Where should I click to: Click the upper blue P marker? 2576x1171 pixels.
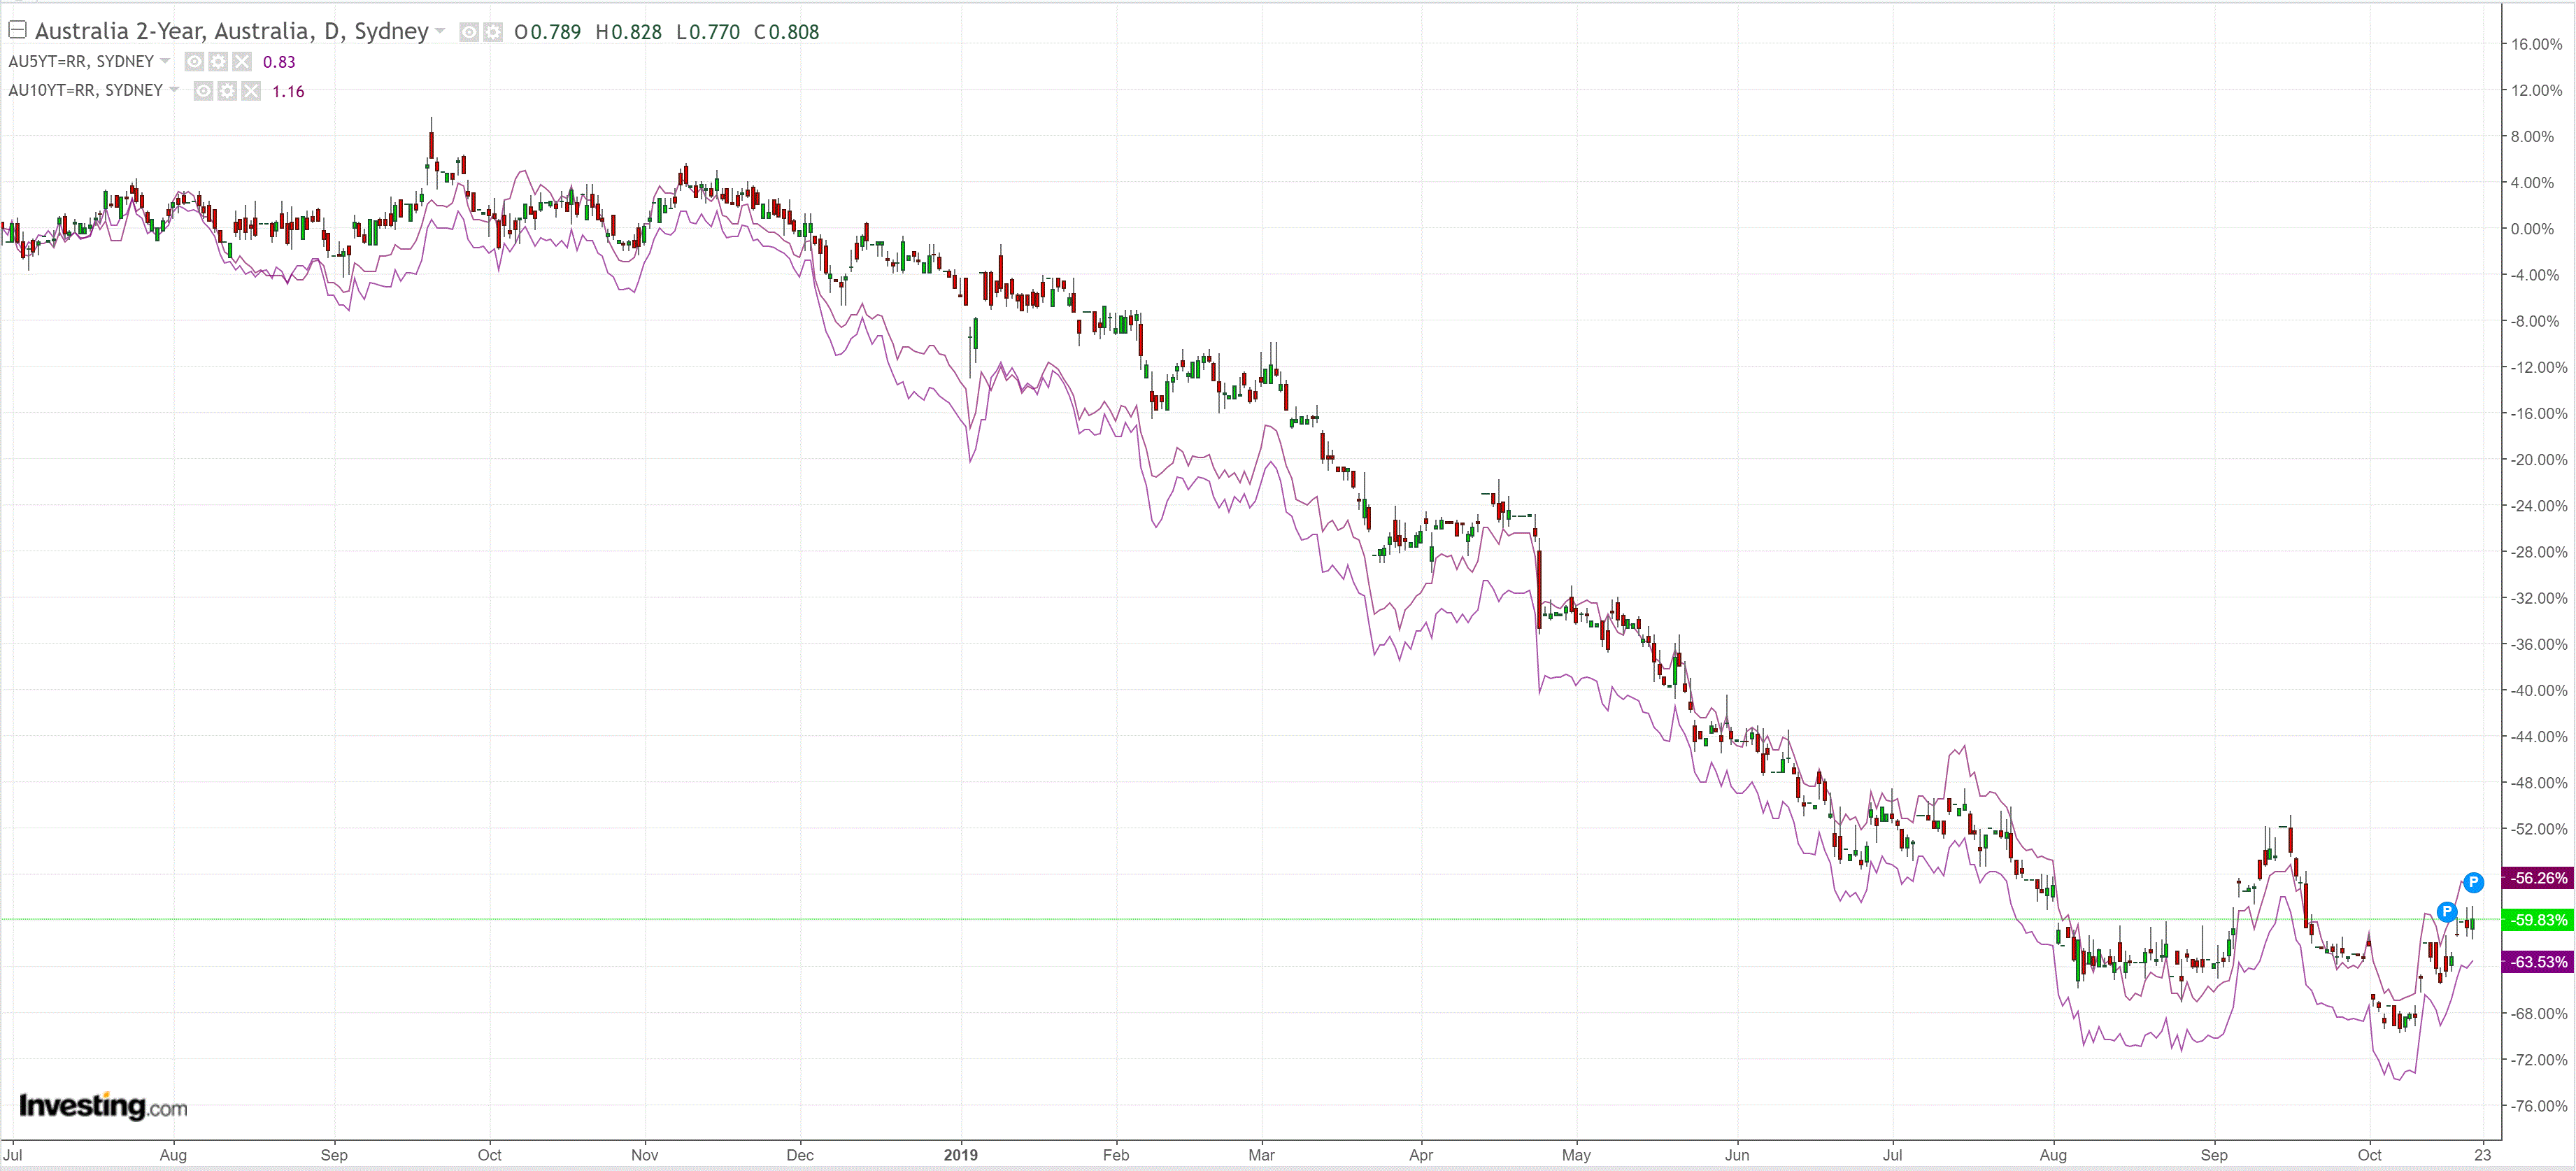coord(2473,882)
